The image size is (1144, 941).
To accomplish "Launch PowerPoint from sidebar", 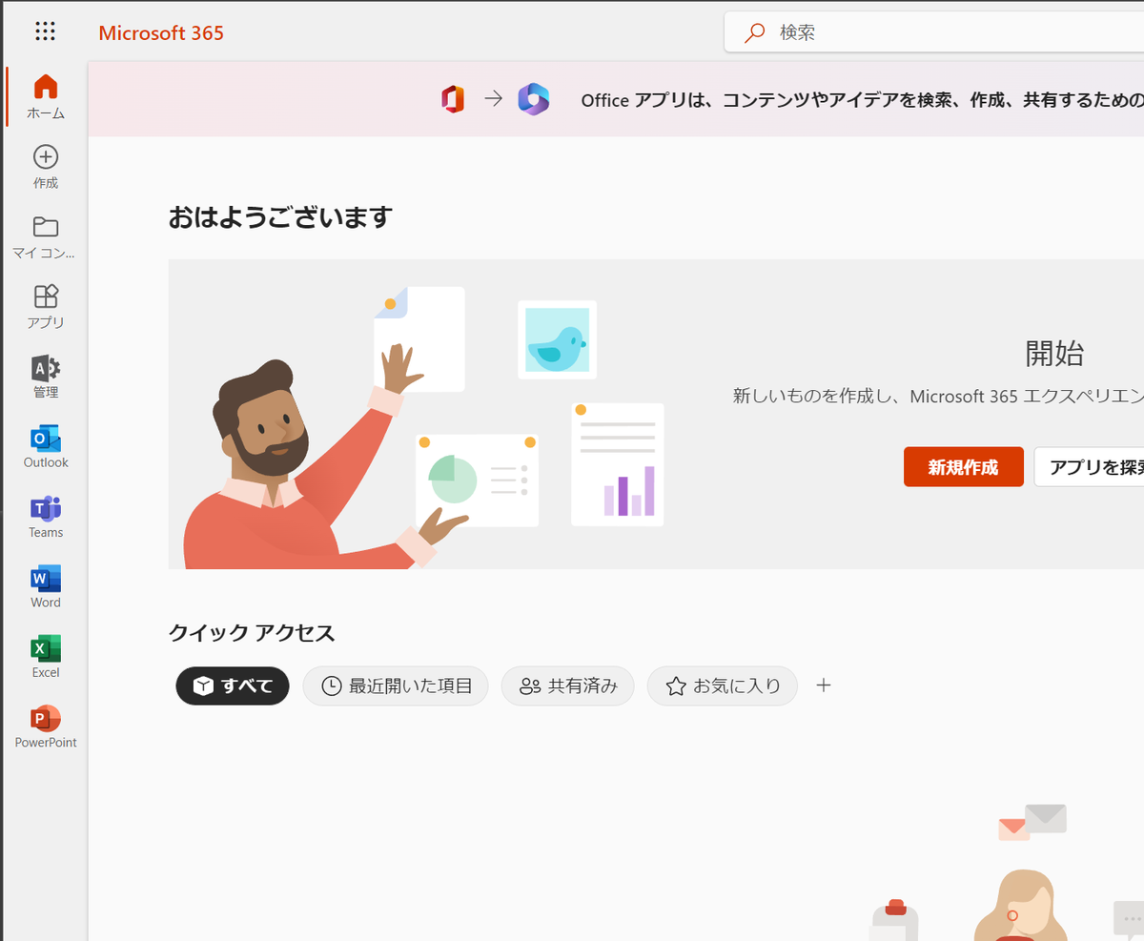I will click(x=46, y=726).
